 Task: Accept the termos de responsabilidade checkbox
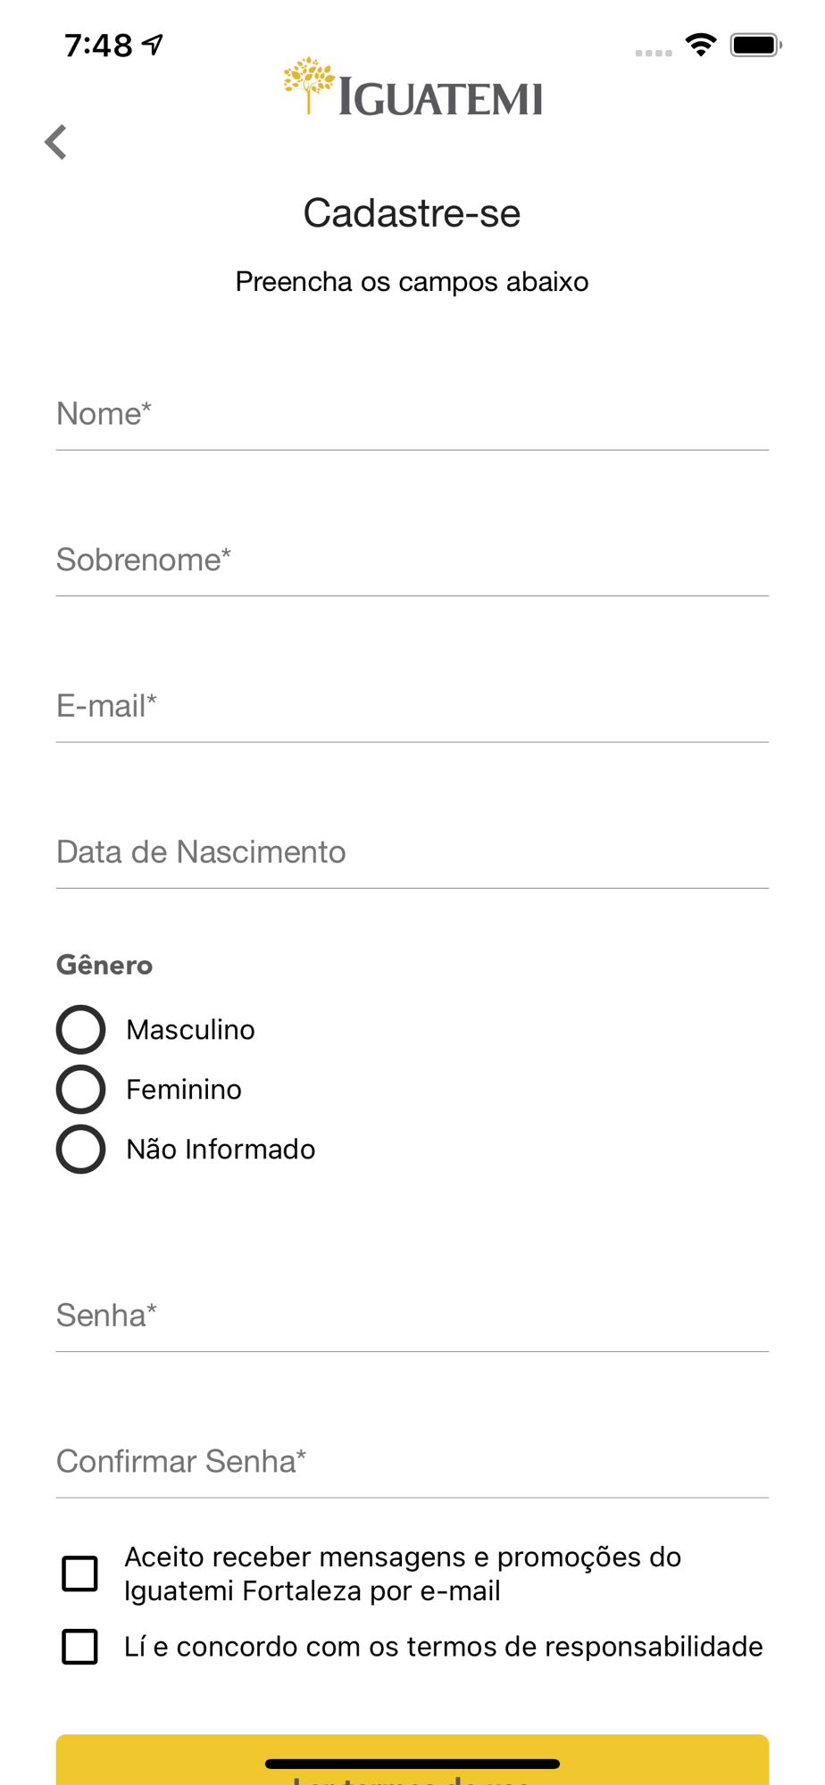point(79,1647)
